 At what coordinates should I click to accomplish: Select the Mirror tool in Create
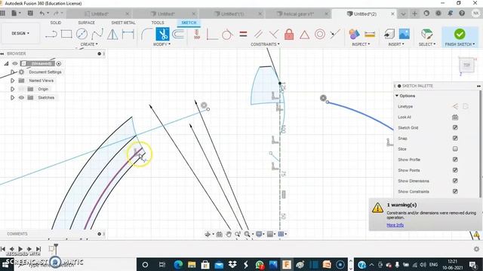tap(112, 34)
